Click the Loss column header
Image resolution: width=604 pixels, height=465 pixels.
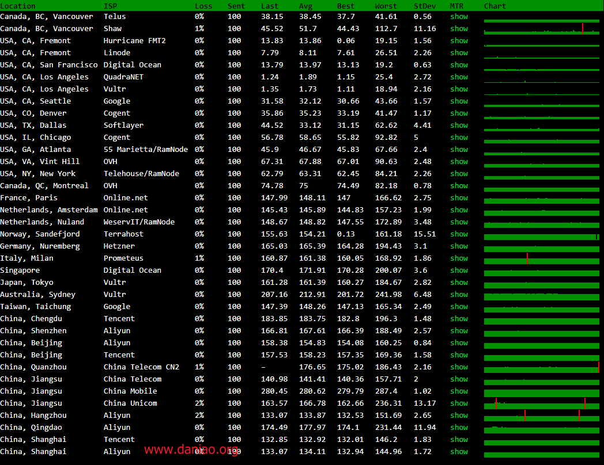[x=203, y=6]
